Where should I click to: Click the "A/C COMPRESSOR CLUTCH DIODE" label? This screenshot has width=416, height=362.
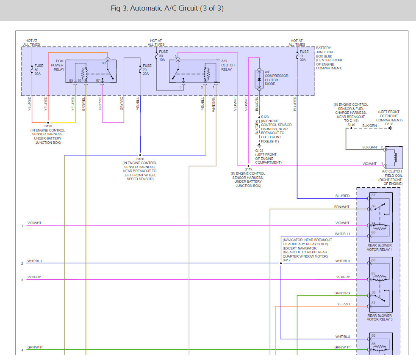pos(276,78)
